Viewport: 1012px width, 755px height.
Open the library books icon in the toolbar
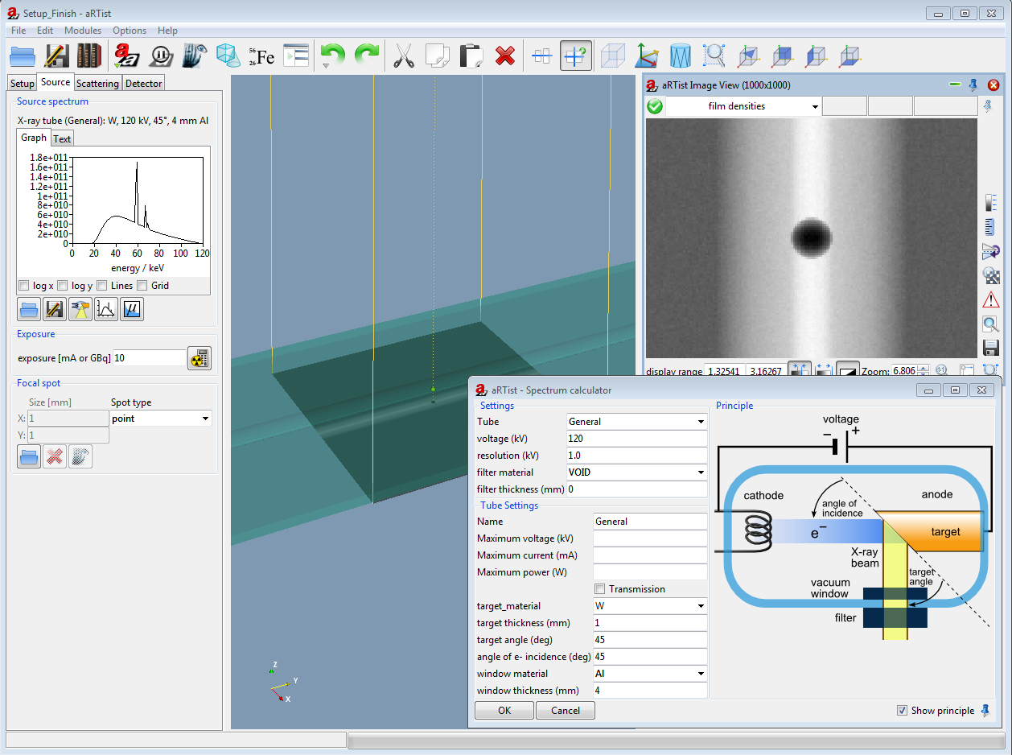point(89,56)
